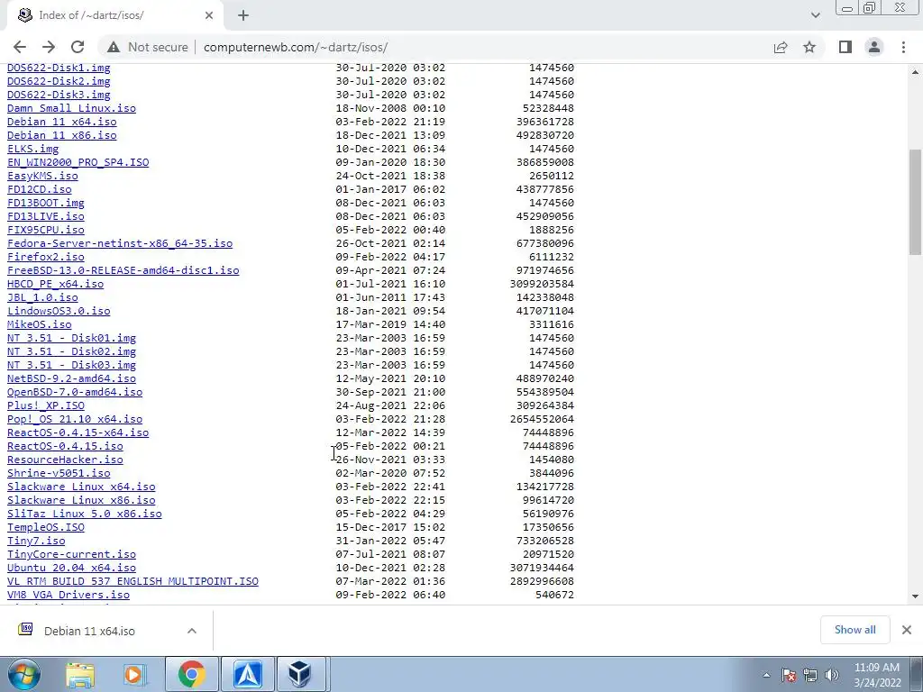
Task: Download Ubuntu_20.04_x64.iso
Action: [71, 569]
